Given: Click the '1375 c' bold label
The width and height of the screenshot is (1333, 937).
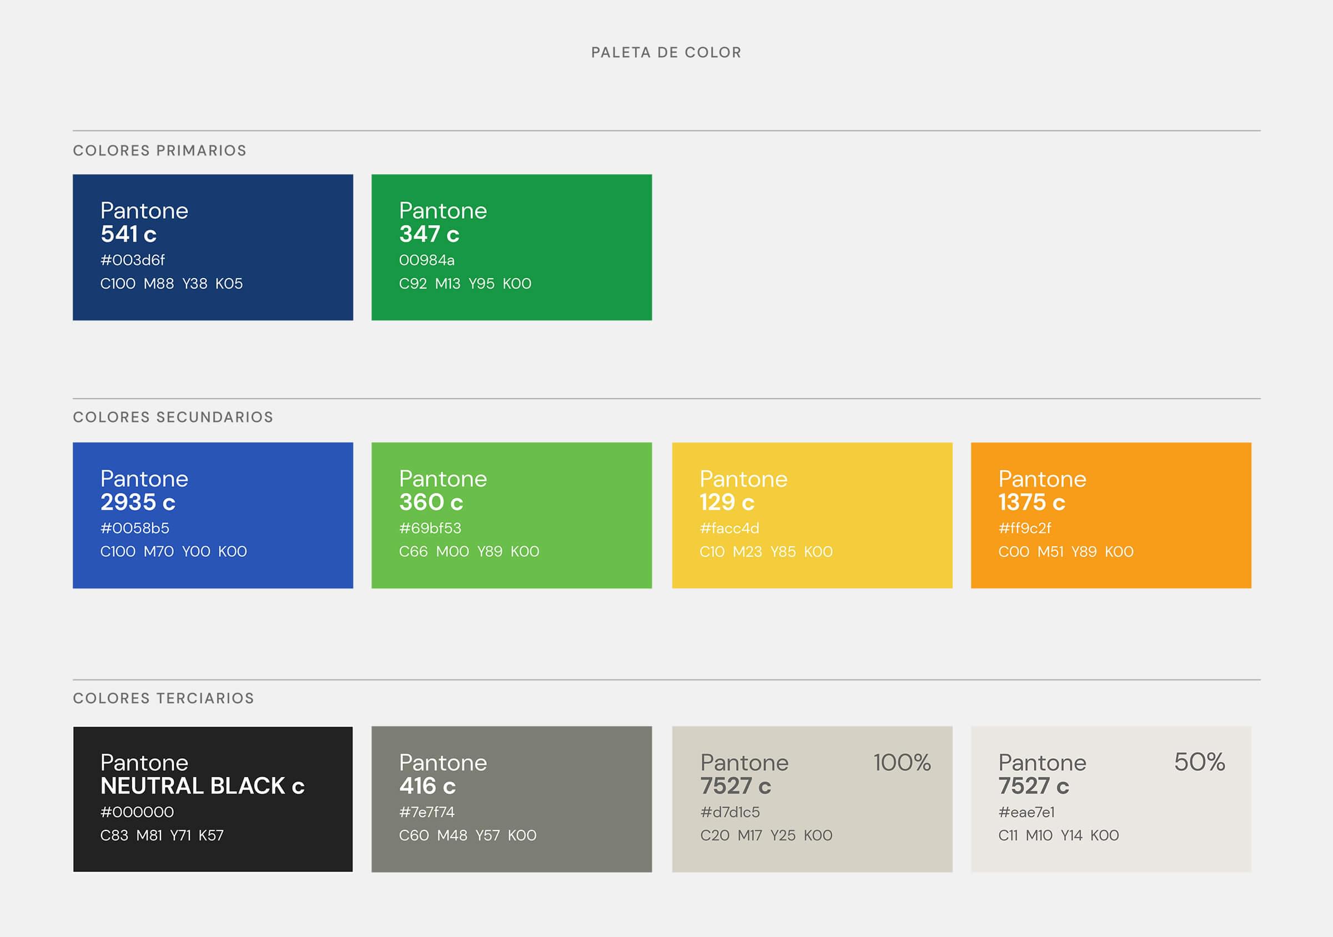Looking at the screenshot, I should (x=1032, y=502).
